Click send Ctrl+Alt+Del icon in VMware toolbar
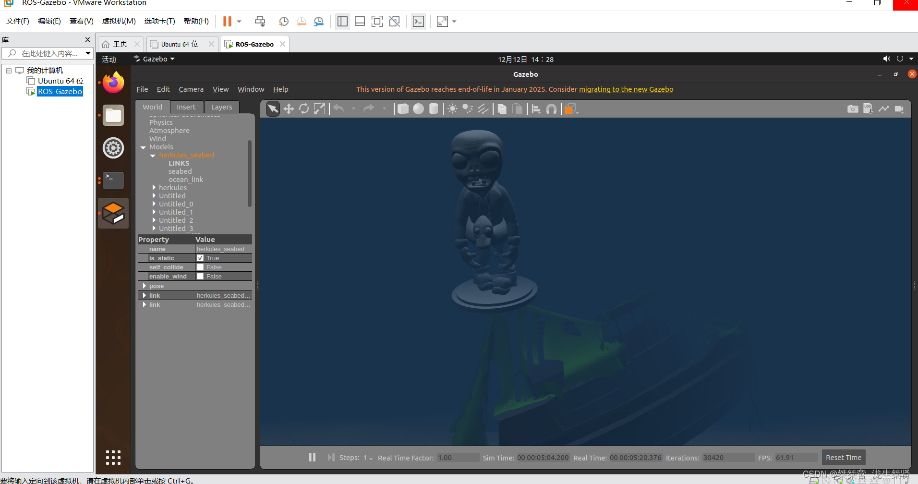 (260, 21)
